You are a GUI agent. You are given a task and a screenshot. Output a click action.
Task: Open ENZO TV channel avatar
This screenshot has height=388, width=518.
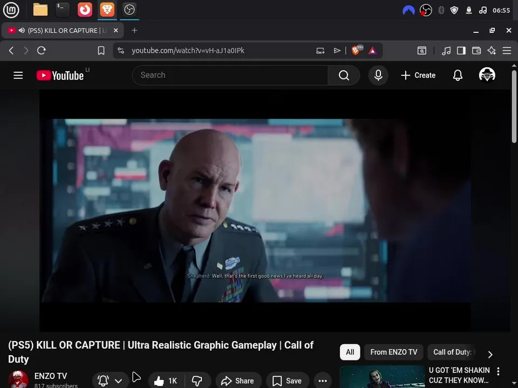pyautogui.click(x=18, y=379)
